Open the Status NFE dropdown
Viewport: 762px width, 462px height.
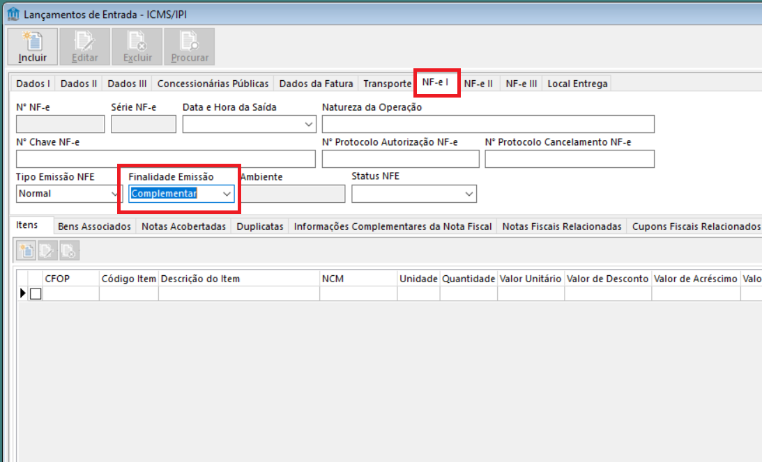(468, 194)
